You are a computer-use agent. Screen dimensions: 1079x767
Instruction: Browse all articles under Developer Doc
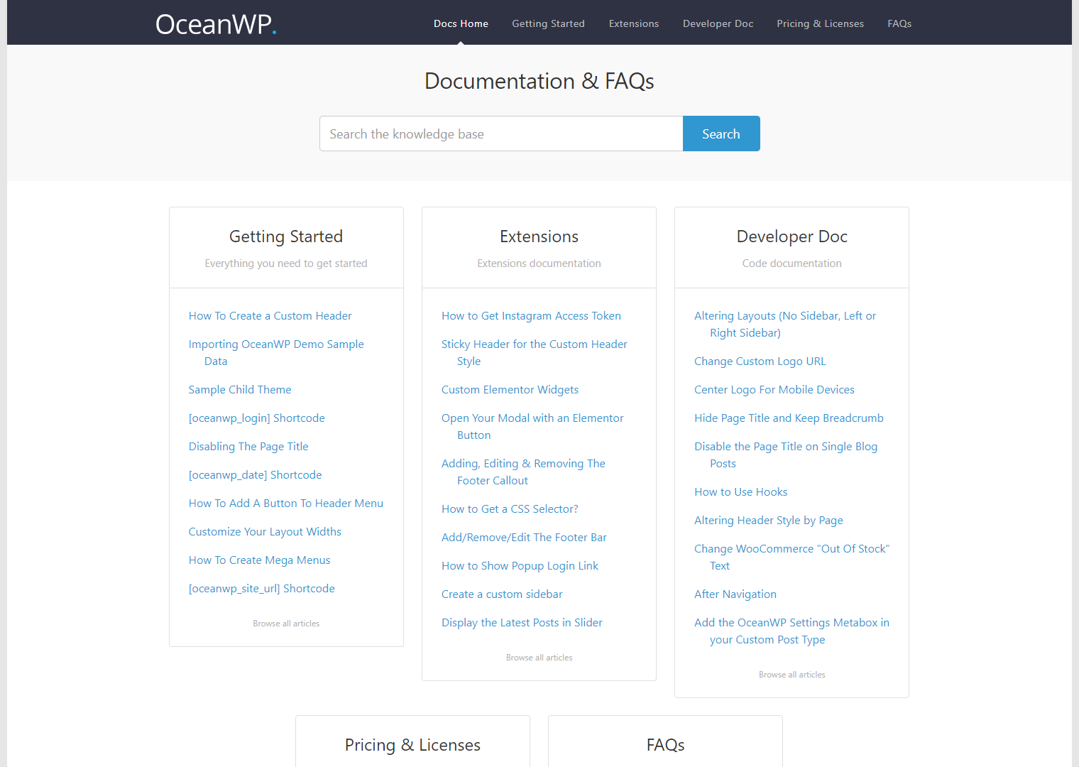[x=792, y=675]
